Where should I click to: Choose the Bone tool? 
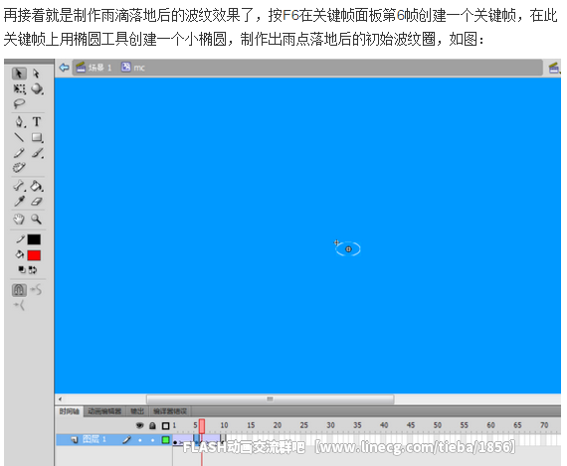tap(19, 186)
